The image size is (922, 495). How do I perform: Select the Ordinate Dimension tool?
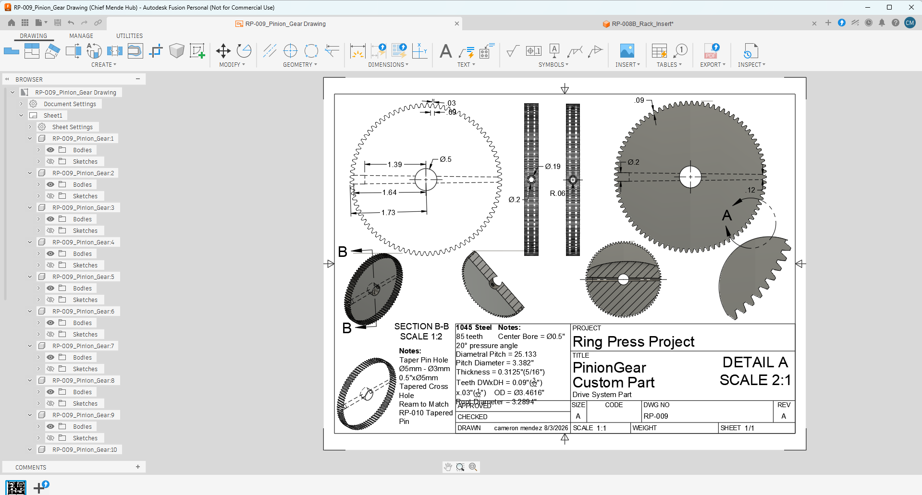(419, 51)
